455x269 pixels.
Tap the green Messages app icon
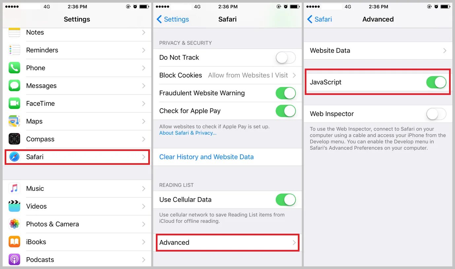(15, 86)
